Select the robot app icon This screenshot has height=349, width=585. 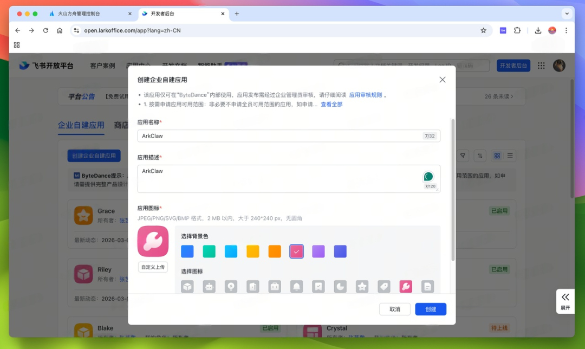coord(209,287)
